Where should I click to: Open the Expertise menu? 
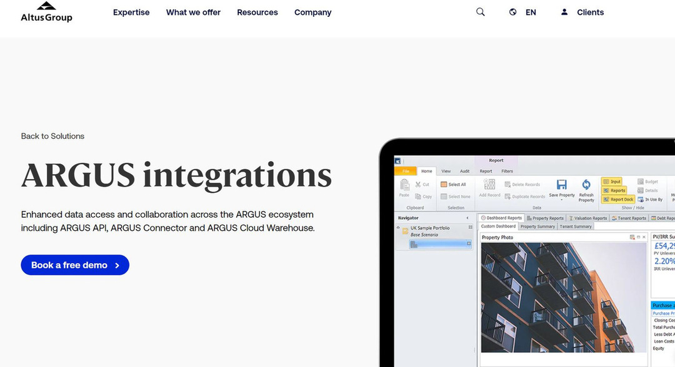131,12
